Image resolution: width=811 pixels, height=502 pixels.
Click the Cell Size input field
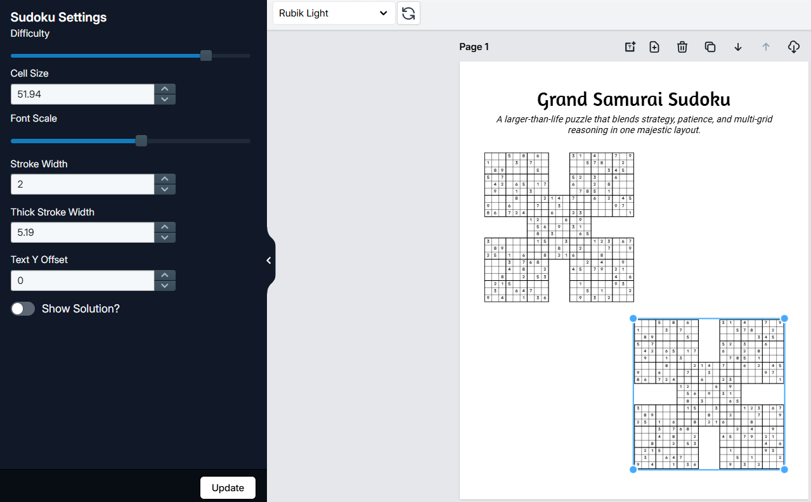(x=82, y=94)
